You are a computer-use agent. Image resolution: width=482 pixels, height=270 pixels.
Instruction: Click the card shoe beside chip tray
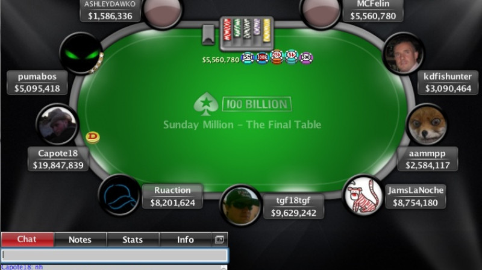pyautogui.click(x=208, y=35)
